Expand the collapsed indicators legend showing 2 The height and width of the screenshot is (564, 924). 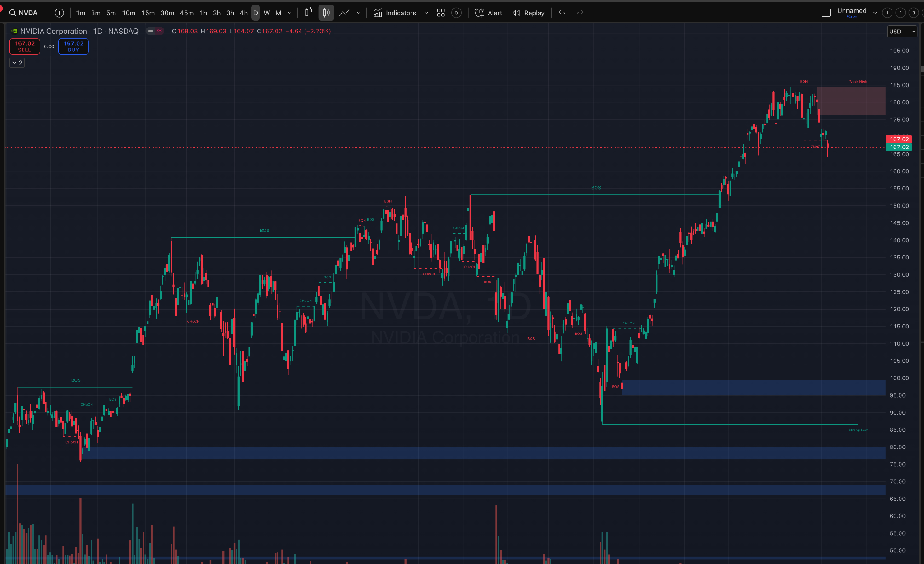17,63
